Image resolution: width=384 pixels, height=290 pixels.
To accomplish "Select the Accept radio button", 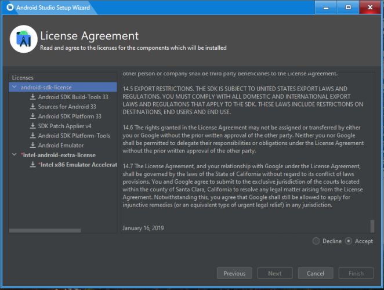I will tap(348, 241).
